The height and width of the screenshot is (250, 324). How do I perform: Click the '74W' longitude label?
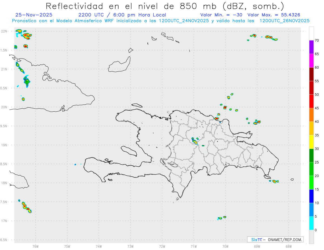[x=99, y=246]
